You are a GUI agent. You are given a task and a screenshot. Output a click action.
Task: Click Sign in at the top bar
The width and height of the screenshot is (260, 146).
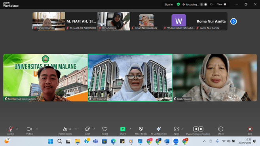169,4
